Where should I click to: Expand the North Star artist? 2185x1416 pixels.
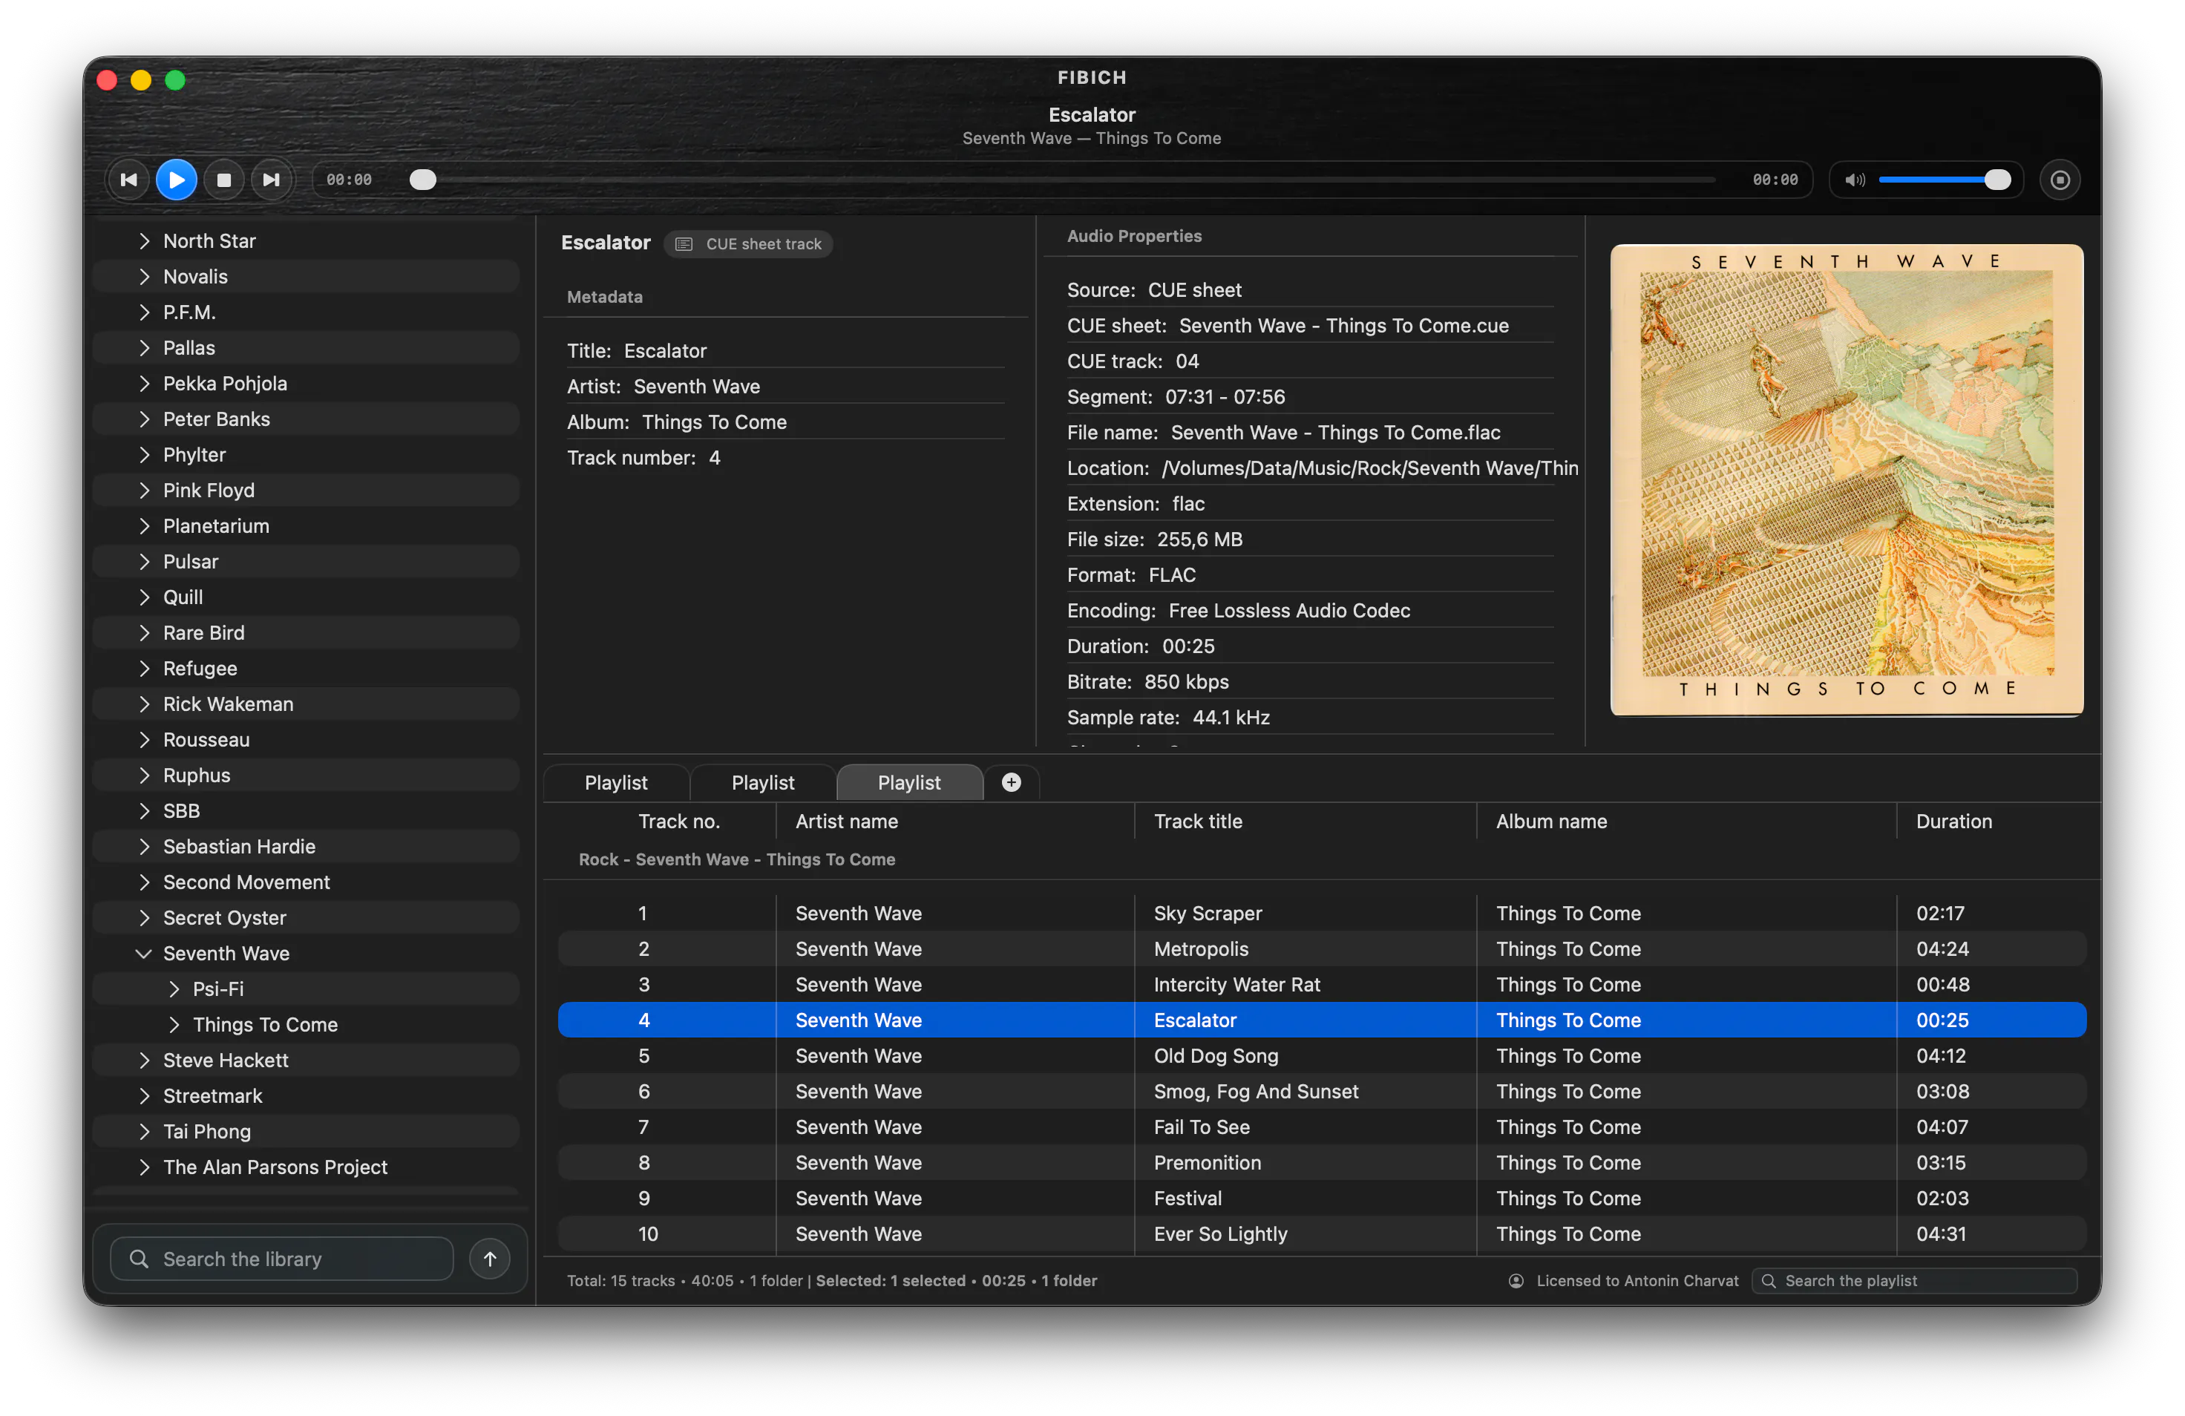click(x=144, y=240)
